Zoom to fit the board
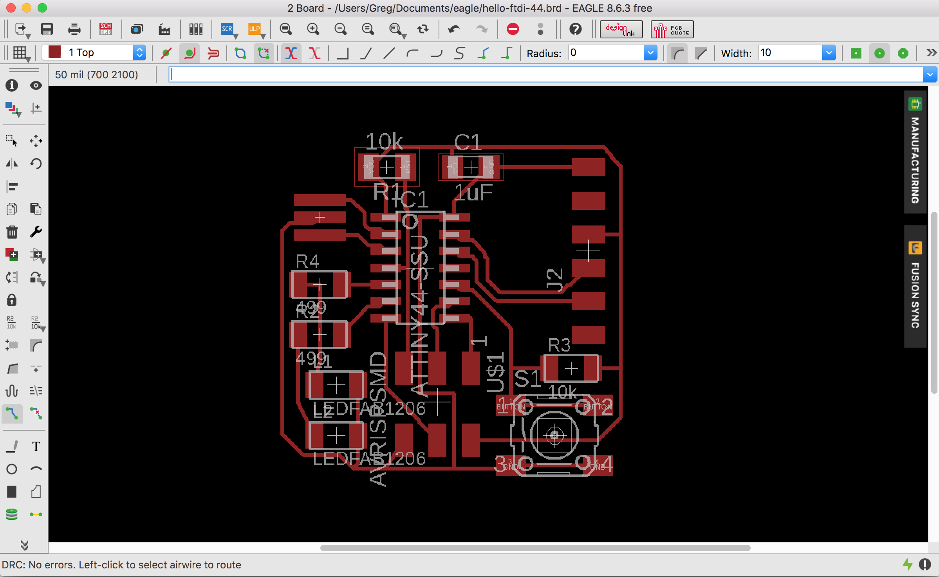This screenshot has height=577, width=939. [286, 29]
